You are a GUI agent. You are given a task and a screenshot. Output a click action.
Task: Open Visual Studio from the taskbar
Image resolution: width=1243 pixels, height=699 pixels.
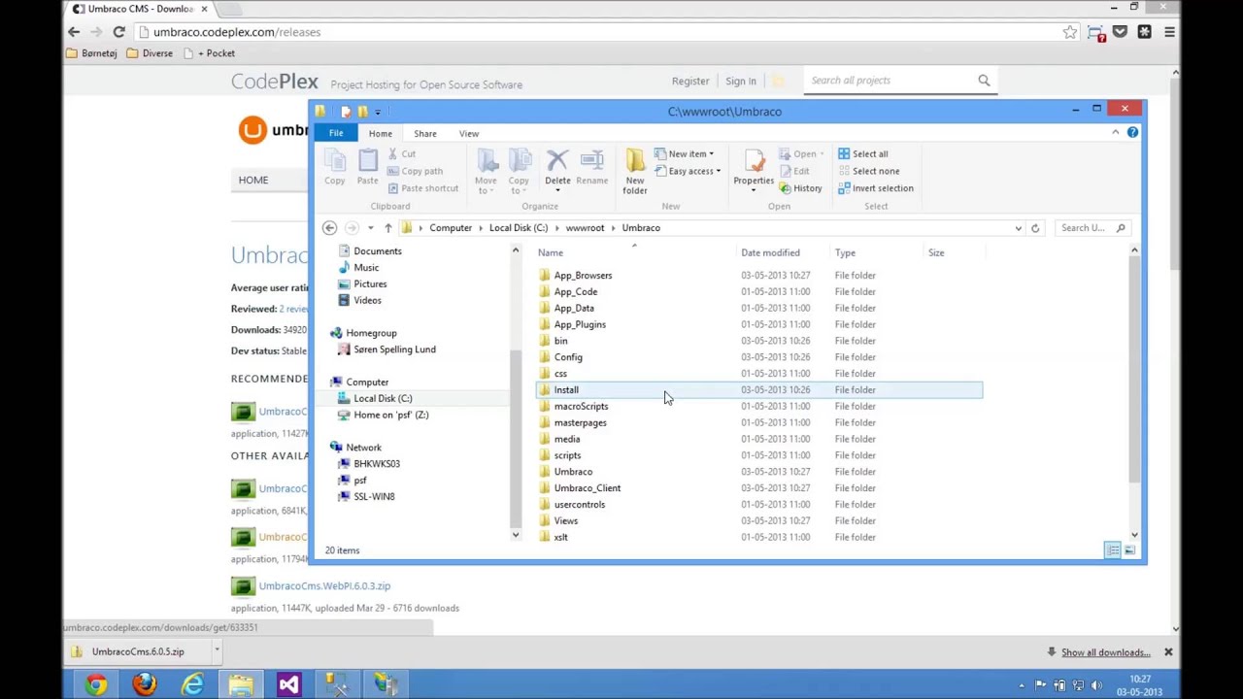pos(289,684)
